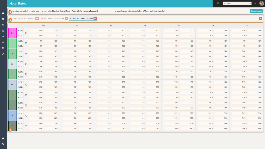Delete period Tue,27-12-22 to Sun,01-01-23
Viewport: 265px width, 149px height.
click(x=67, y=18)
